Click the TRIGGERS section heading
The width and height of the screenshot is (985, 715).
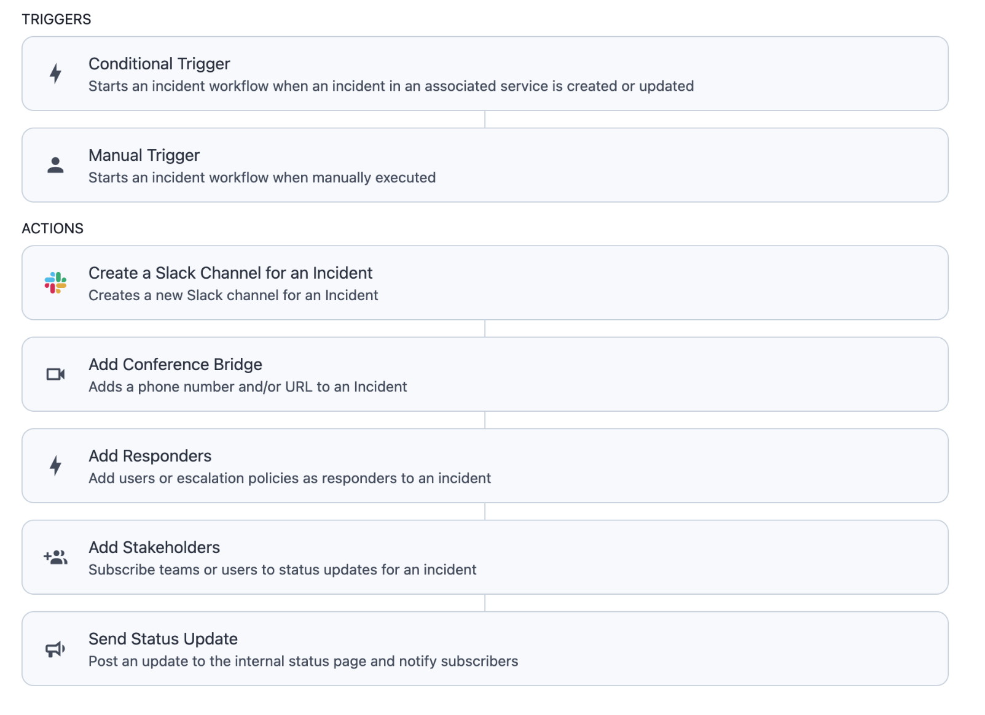[57, 18]
